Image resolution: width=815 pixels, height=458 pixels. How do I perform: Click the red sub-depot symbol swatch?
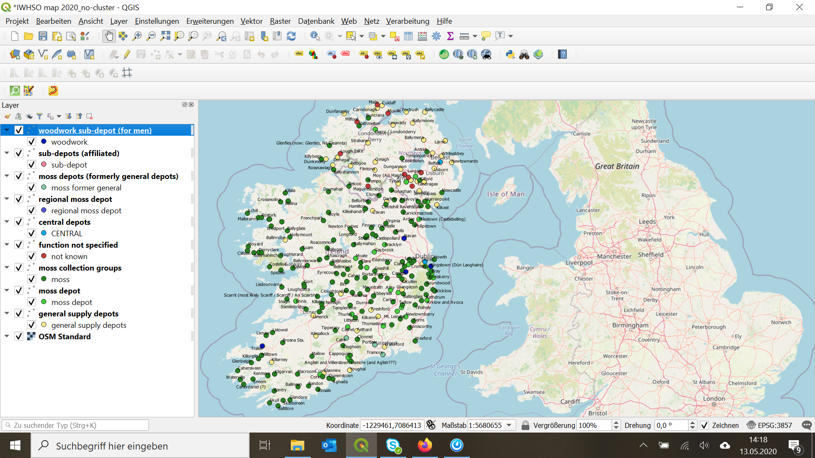pos(44,164)
